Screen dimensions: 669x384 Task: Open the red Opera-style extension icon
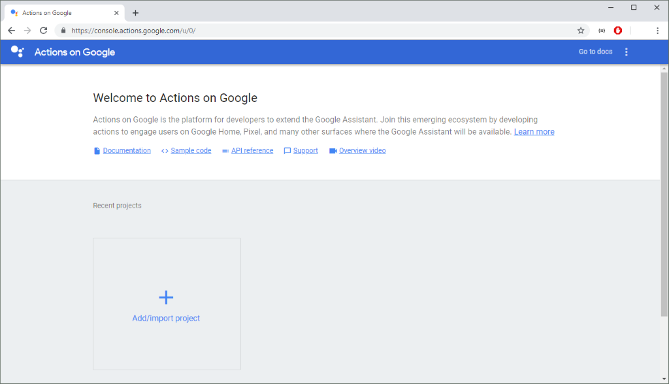pos(618,30)
